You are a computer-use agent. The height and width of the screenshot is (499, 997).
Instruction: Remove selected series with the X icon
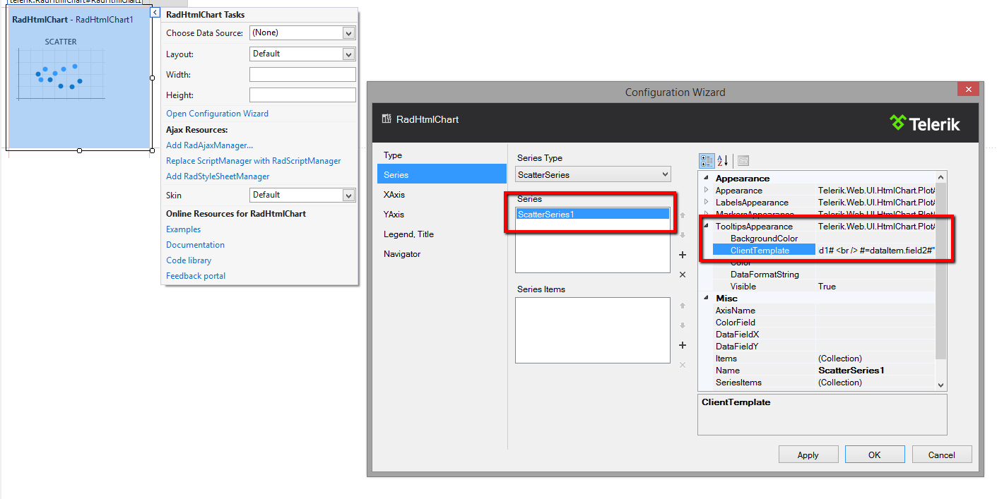[683, 275]
